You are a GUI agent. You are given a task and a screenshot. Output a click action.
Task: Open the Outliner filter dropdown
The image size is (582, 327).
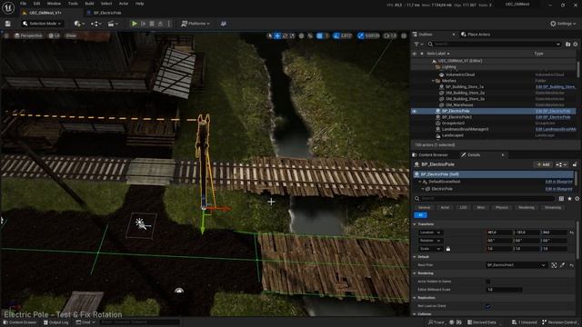[x=418, y=45]
